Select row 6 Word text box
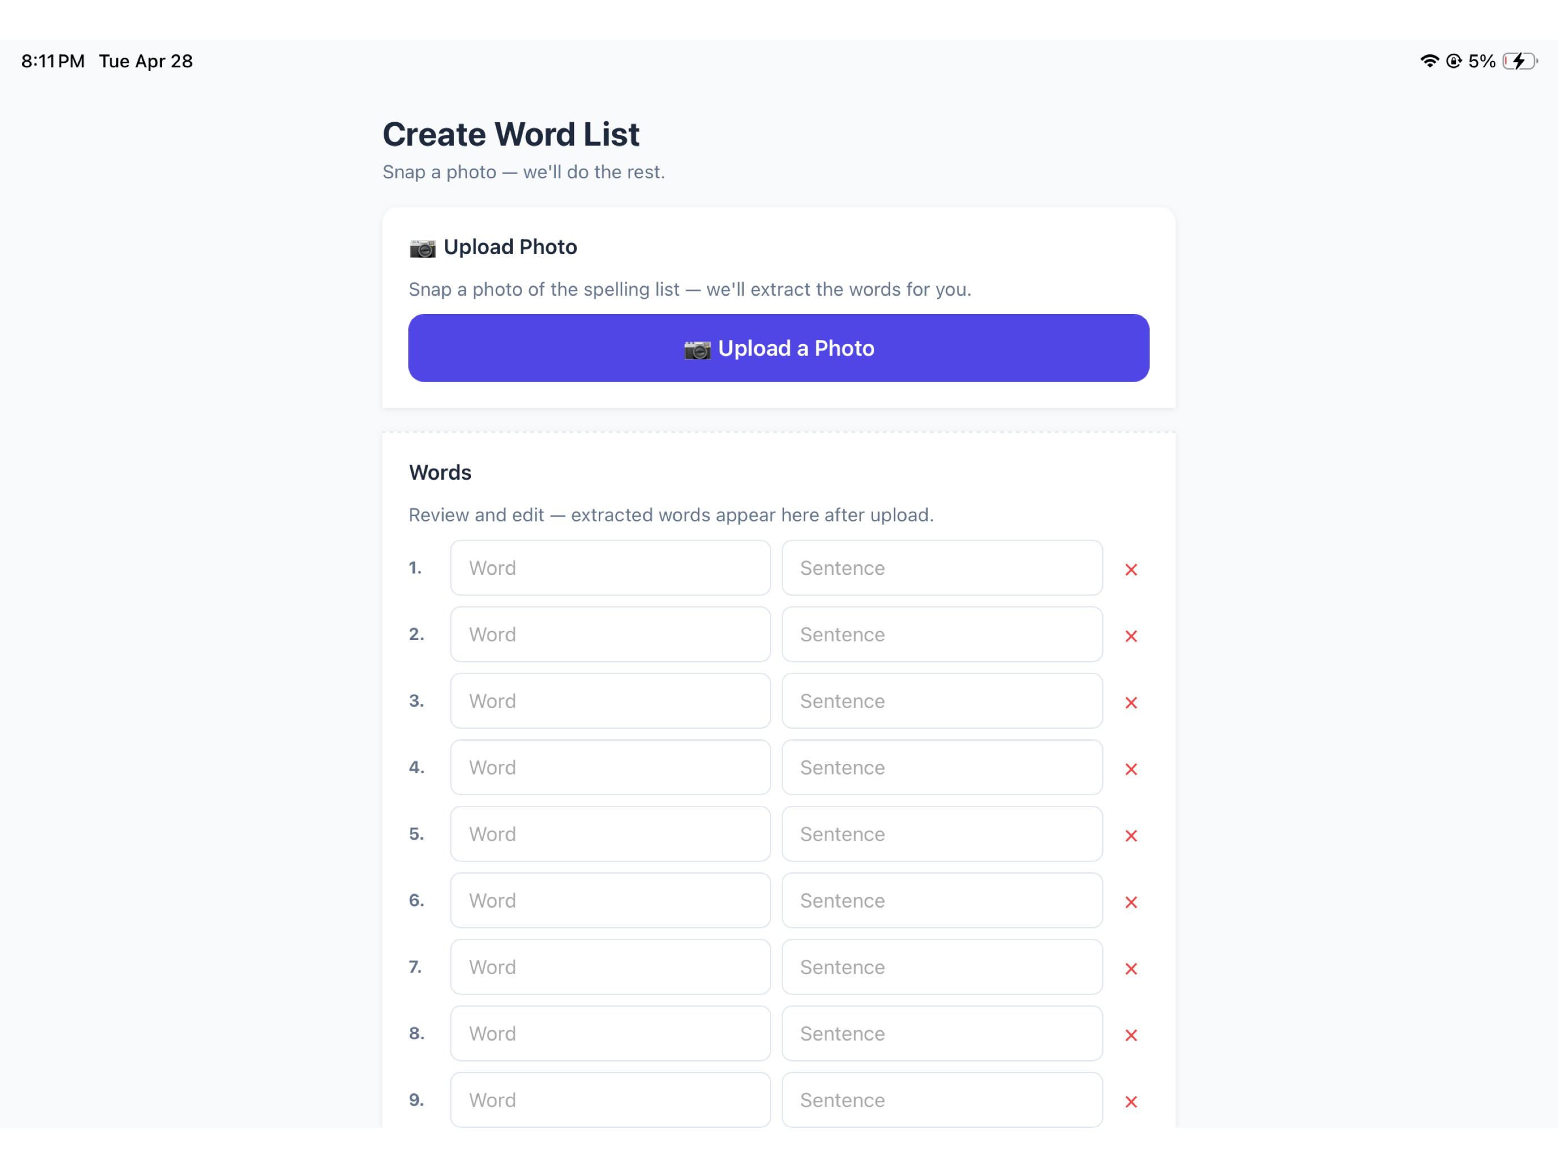Viewport: 1558px width, 1168px height. [x=610, y=900]
